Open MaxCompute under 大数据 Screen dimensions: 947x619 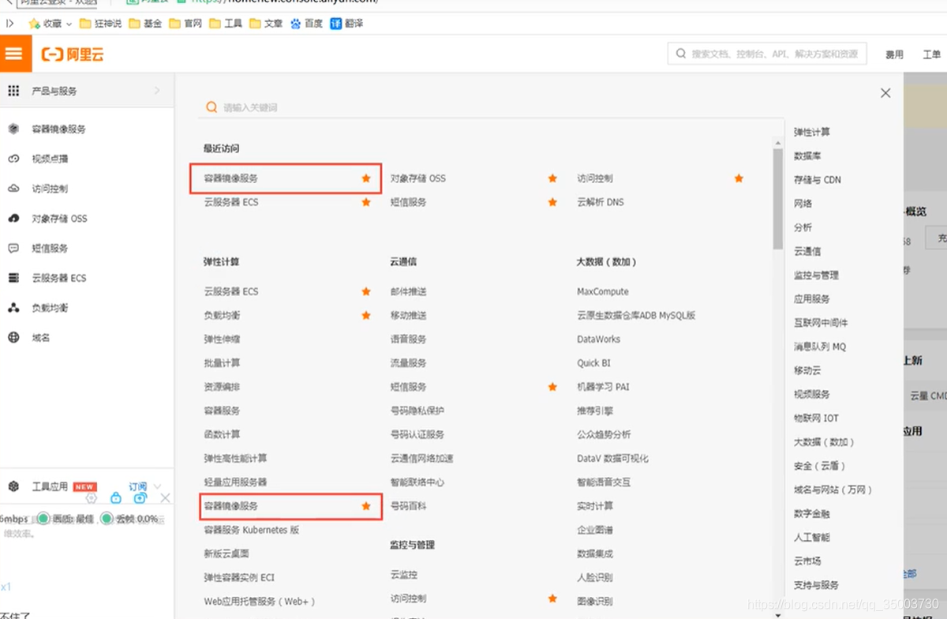click(x=603, y=291)
